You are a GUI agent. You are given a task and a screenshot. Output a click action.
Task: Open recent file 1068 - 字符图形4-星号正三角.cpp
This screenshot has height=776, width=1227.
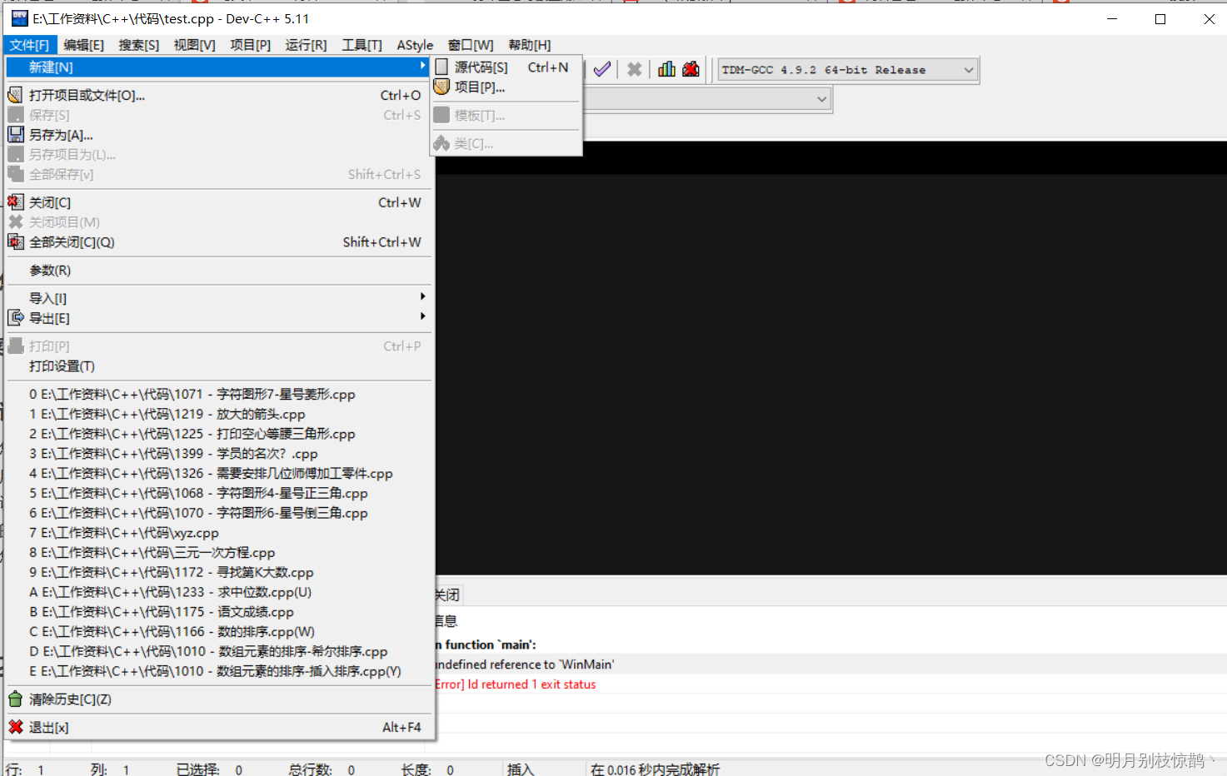pos(219,493)
